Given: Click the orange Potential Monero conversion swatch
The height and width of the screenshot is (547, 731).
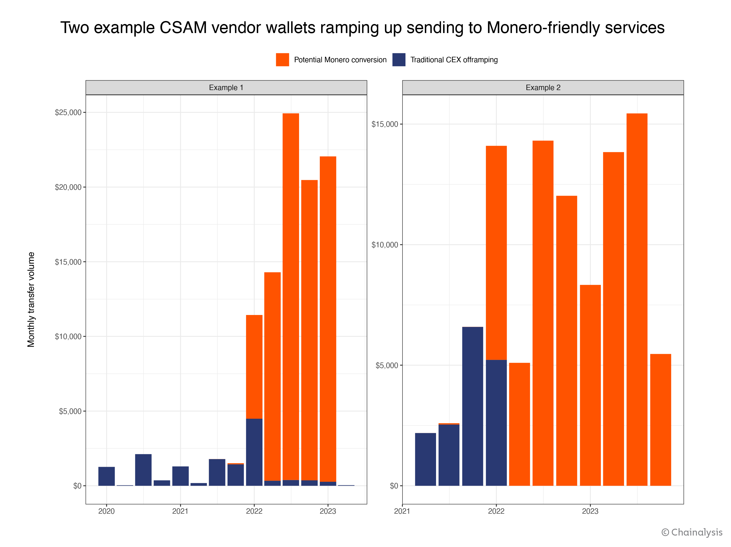Looking at the screenshot, I should pyautogui.click(x=282, y=60).
